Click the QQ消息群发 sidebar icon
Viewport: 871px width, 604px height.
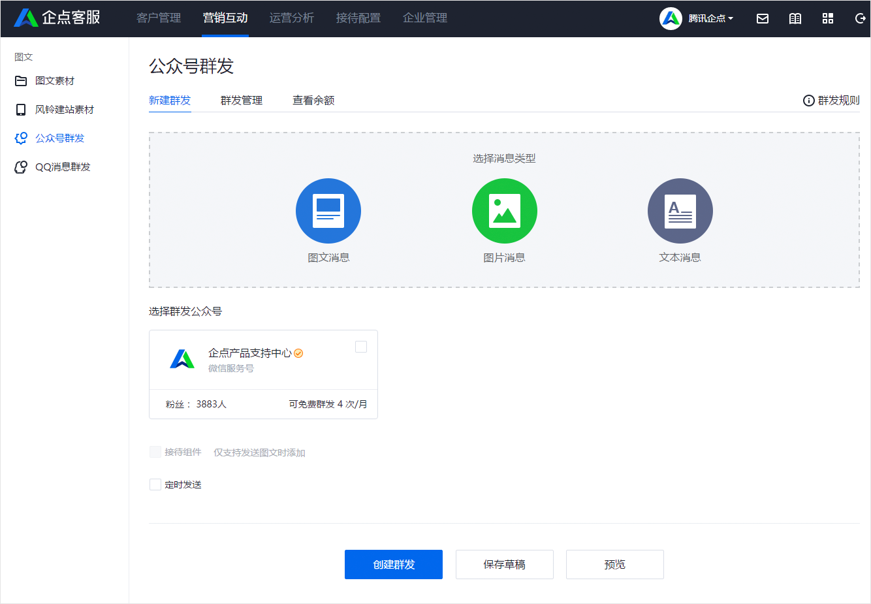pyautogui.click(x=21, y=167)
